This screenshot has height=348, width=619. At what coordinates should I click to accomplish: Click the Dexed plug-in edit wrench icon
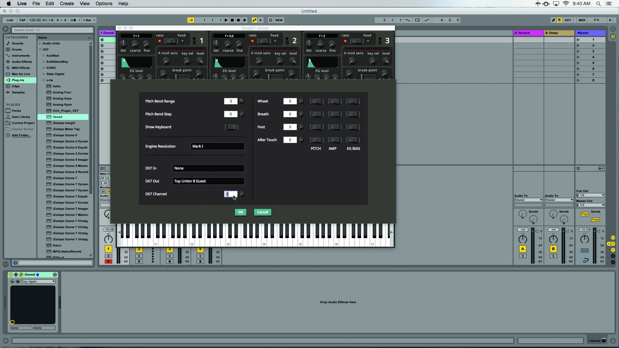[x=21, y=275]
